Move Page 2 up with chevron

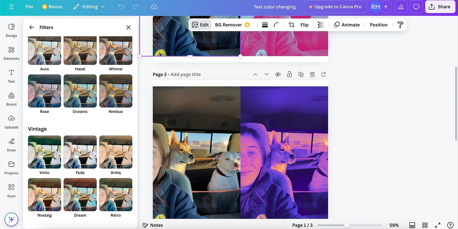click(255, 74)
